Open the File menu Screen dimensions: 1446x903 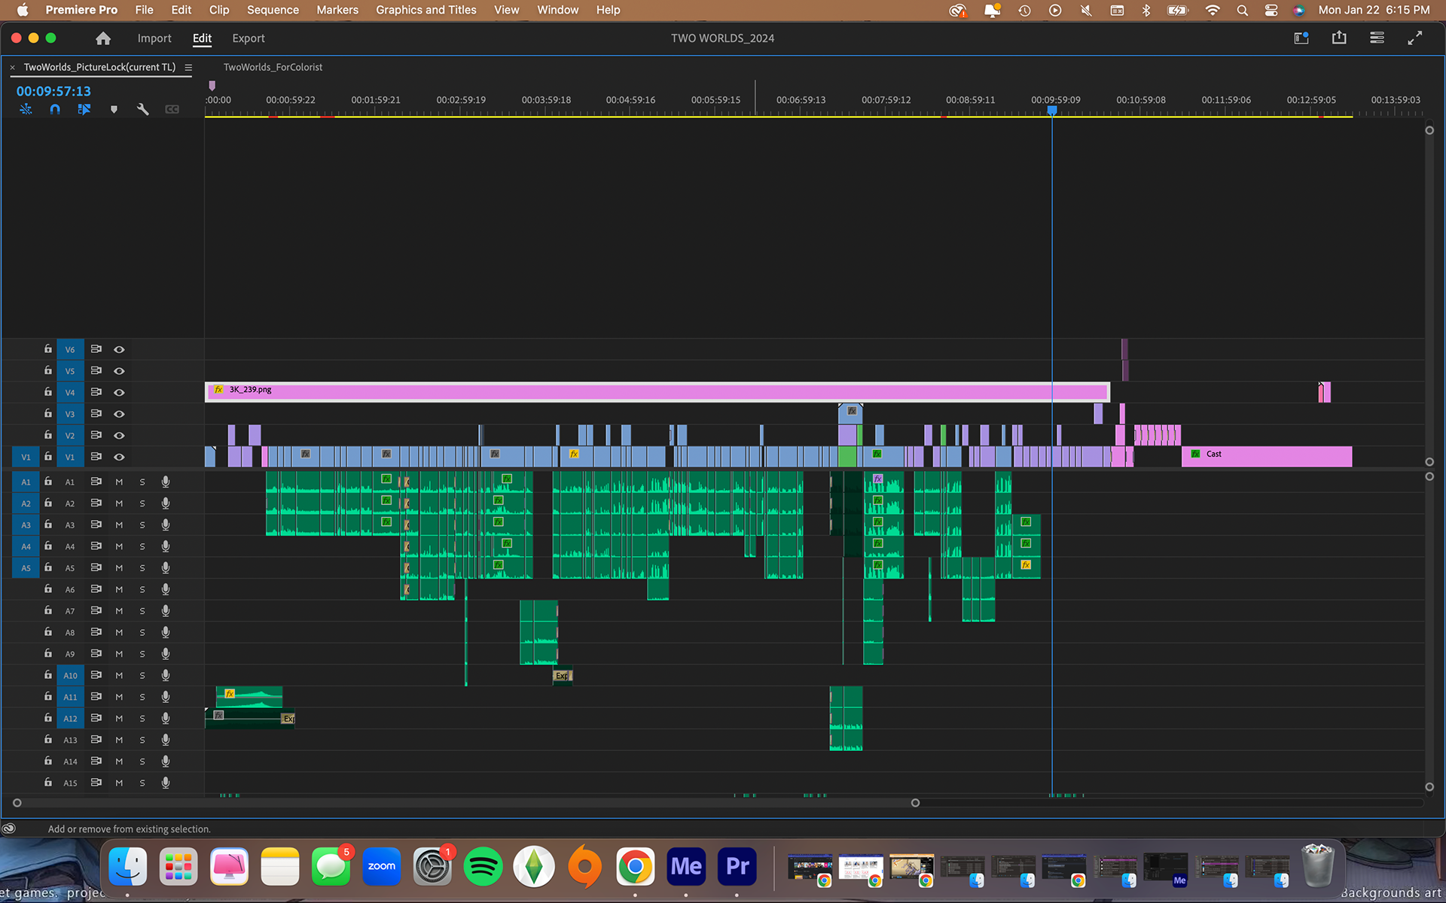pyautogui.click(x=144, y=10)
